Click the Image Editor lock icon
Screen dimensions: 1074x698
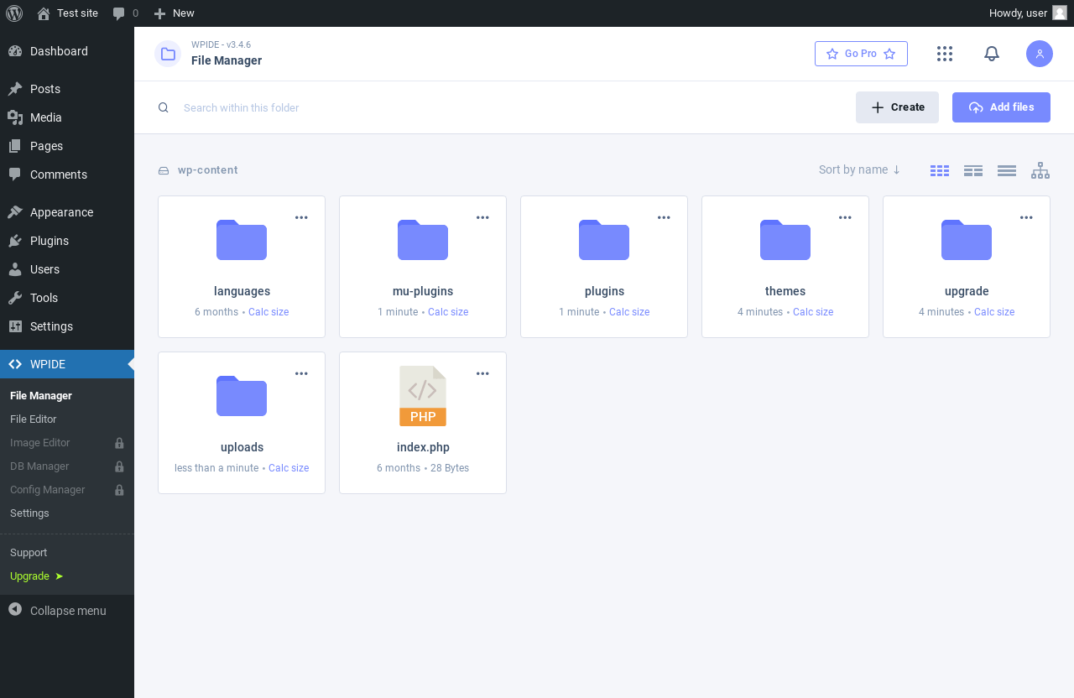pyautogui.click(x=119, y=443)
